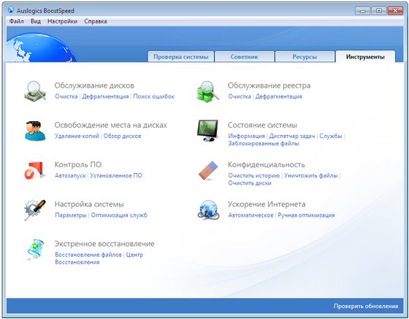Click the Обзор дисков link
Image resolution: width=409 pixels, height=319 pixels.
(122, 136)
